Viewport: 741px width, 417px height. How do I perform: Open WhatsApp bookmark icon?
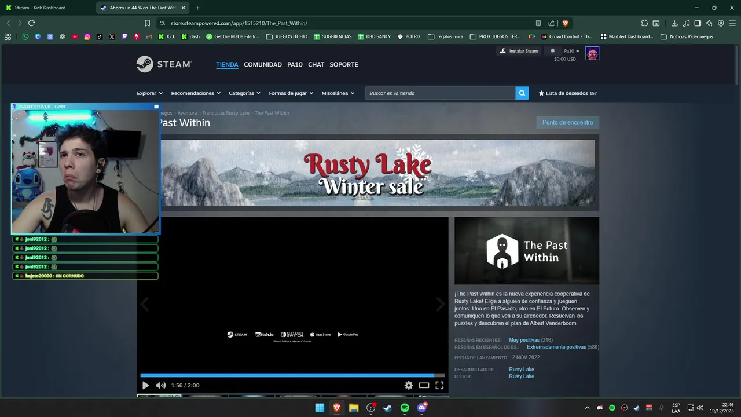click(25, 36)
